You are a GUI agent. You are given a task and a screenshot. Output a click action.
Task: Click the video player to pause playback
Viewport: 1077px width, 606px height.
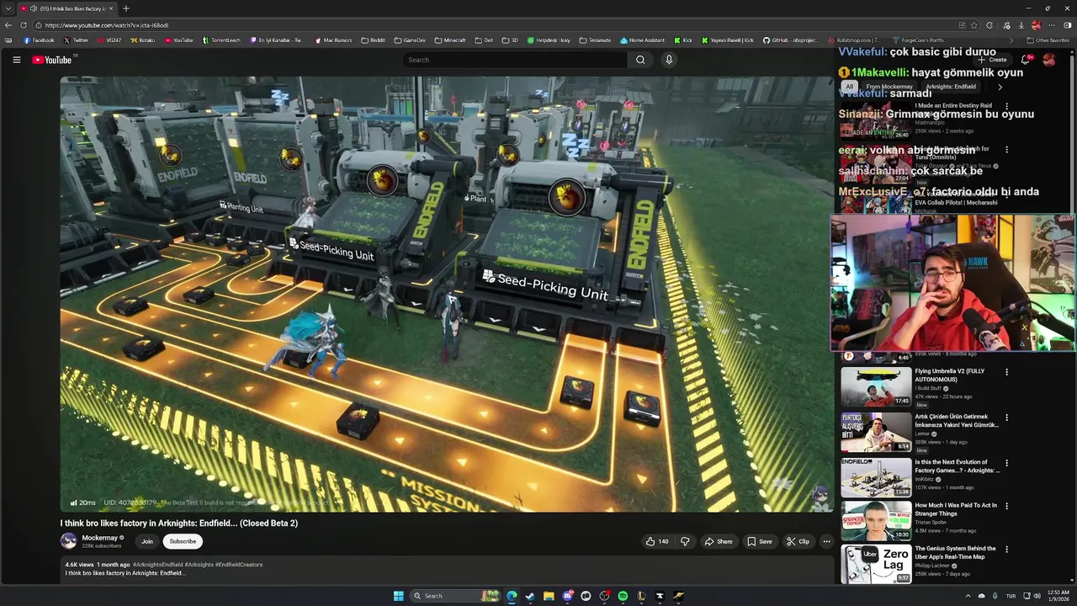click(x=446, y=295)
